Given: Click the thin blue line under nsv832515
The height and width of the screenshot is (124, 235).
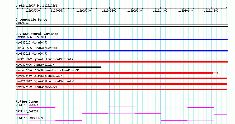Looking at the screenshot, I should (x=121, y=45).
